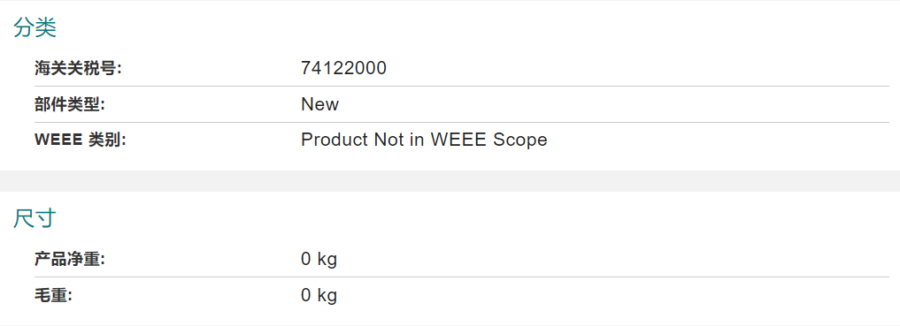
Task: Click the gross weight value 0 kg
Action: 319,296
